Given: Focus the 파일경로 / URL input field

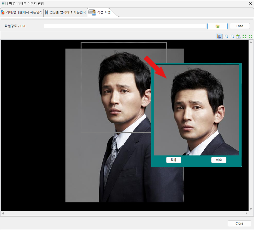Looking at the screenshot, I should point(125,26).
